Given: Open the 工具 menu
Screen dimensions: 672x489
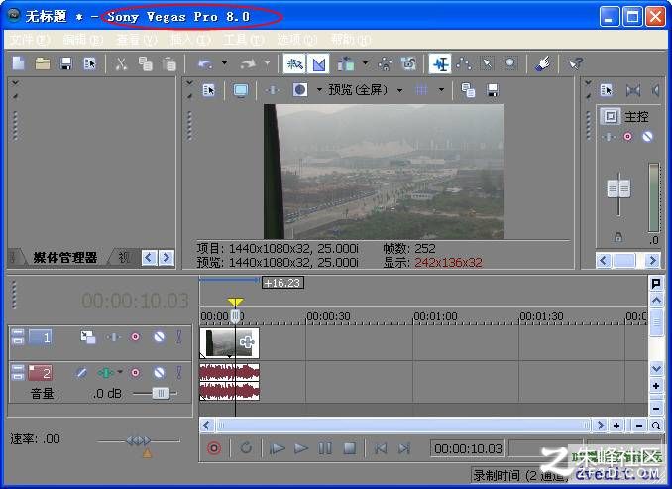Looking at the screenshot, I should click(244, 40).
